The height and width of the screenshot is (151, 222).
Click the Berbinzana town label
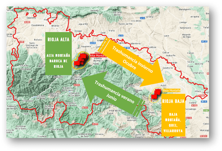point(185,28)
